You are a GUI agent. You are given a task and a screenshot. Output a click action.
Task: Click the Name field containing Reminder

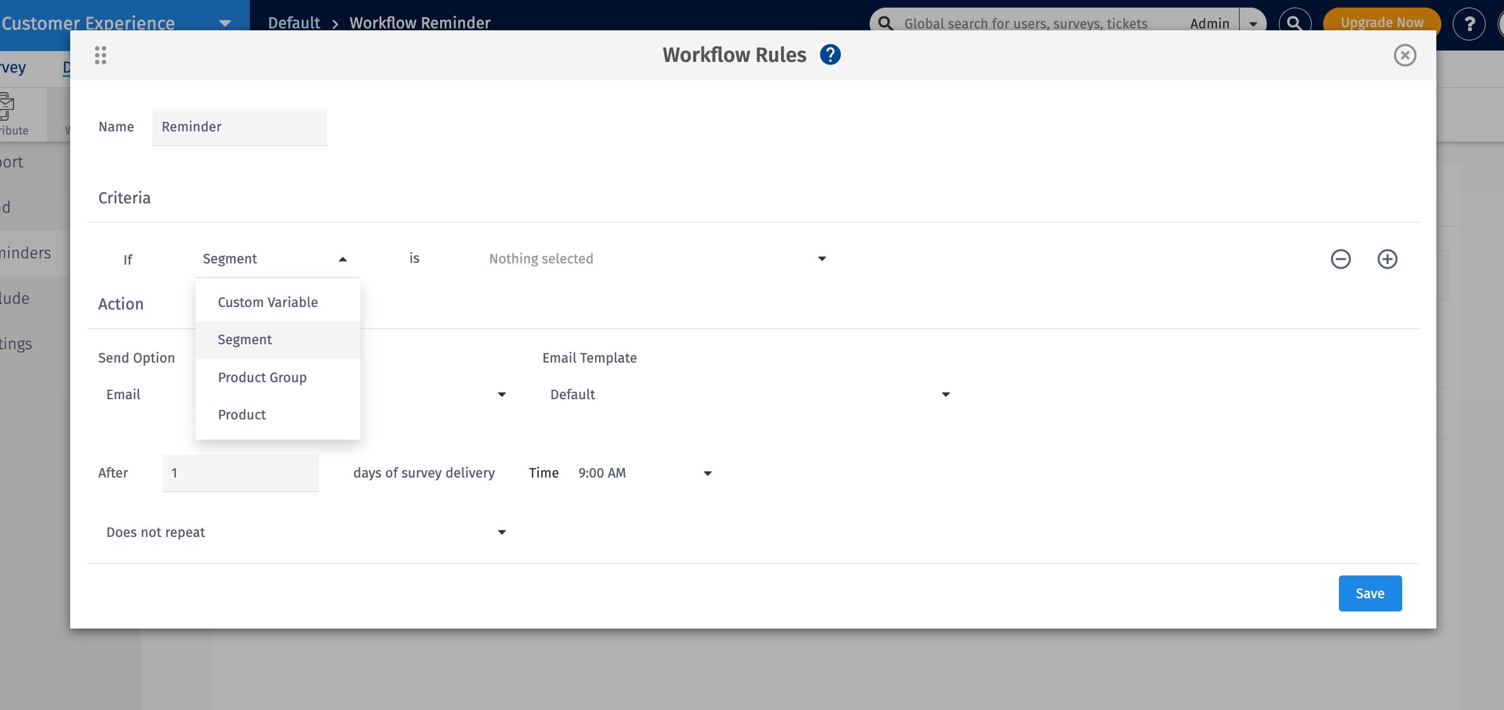point(239,126)
